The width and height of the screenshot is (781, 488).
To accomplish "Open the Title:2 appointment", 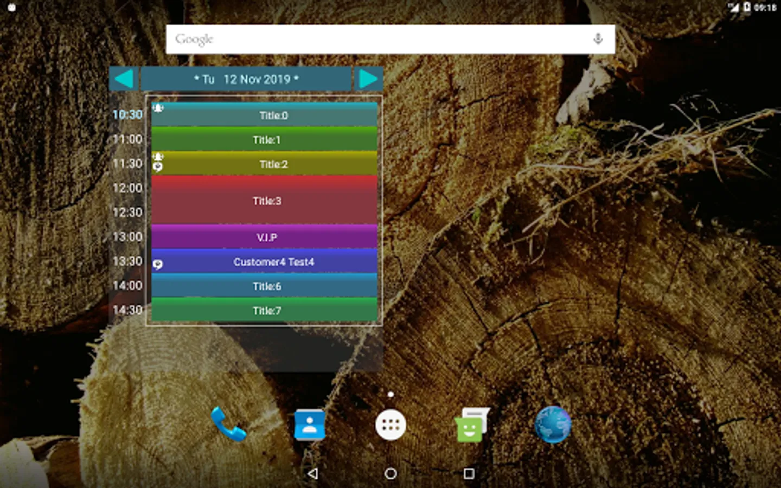I will [x=265, y=164].
